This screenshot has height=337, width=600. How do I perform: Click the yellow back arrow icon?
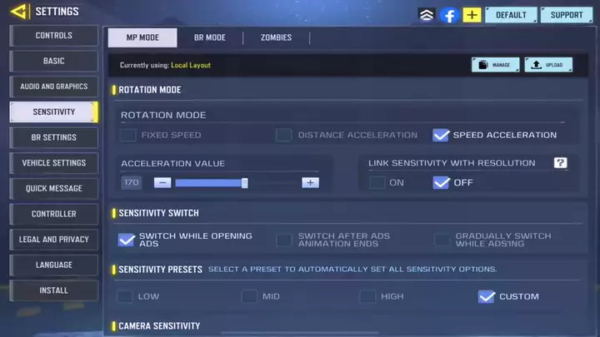[x=19, y=12]
